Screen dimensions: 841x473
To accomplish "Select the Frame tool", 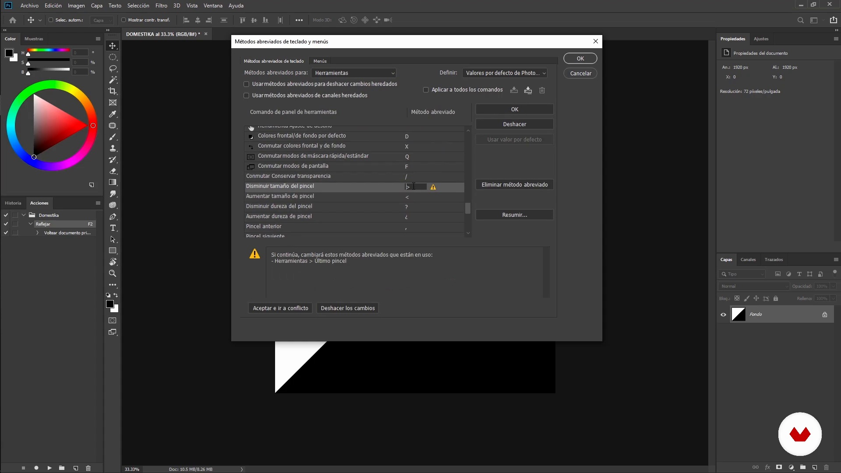I will pos(113,102).
